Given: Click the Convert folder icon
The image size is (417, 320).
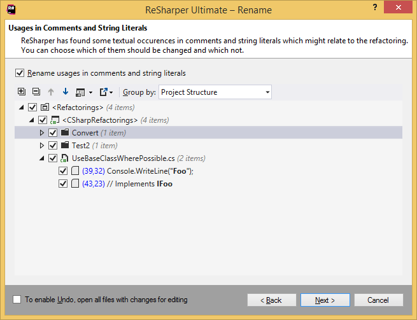Looking at the screenshot, I should point(64,133).
